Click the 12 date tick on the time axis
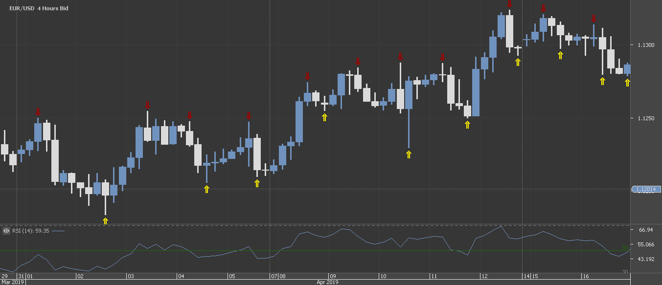This screenshot has height=285, width=662. tap(483, 276)
